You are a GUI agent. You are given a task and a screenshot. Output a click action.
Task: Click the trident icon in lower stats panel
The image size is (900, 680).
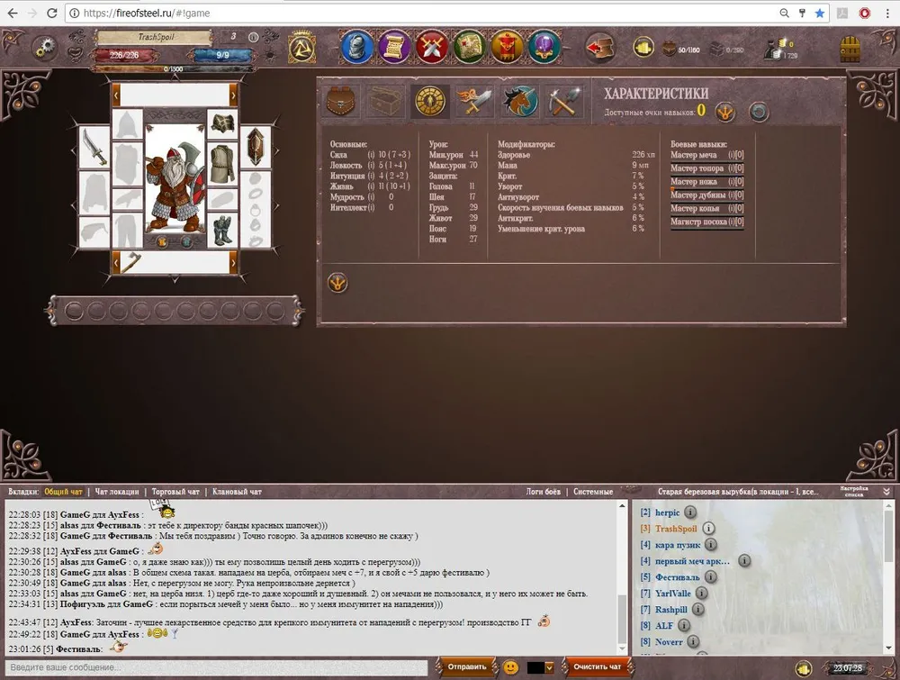(x=337, y=283)
